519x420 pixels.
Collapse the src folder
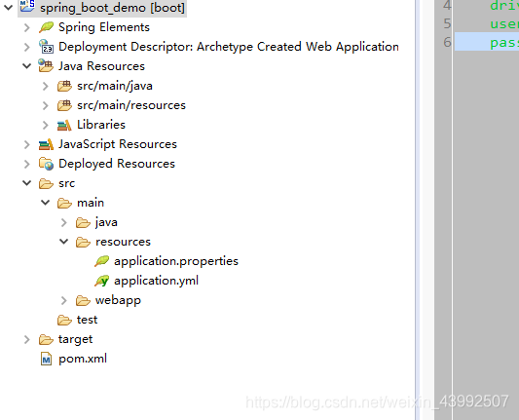click(x=27, y=183)
